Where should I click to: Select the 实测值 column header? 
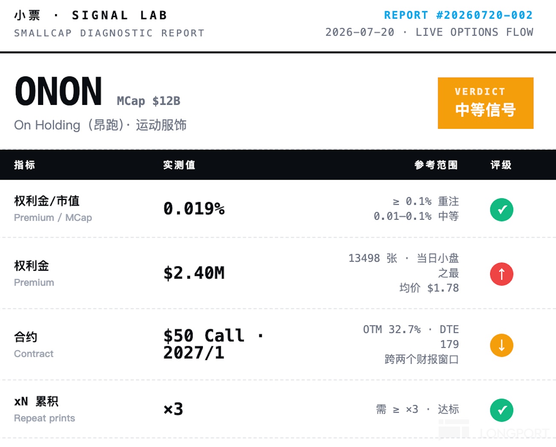click(x=179, y=165)
